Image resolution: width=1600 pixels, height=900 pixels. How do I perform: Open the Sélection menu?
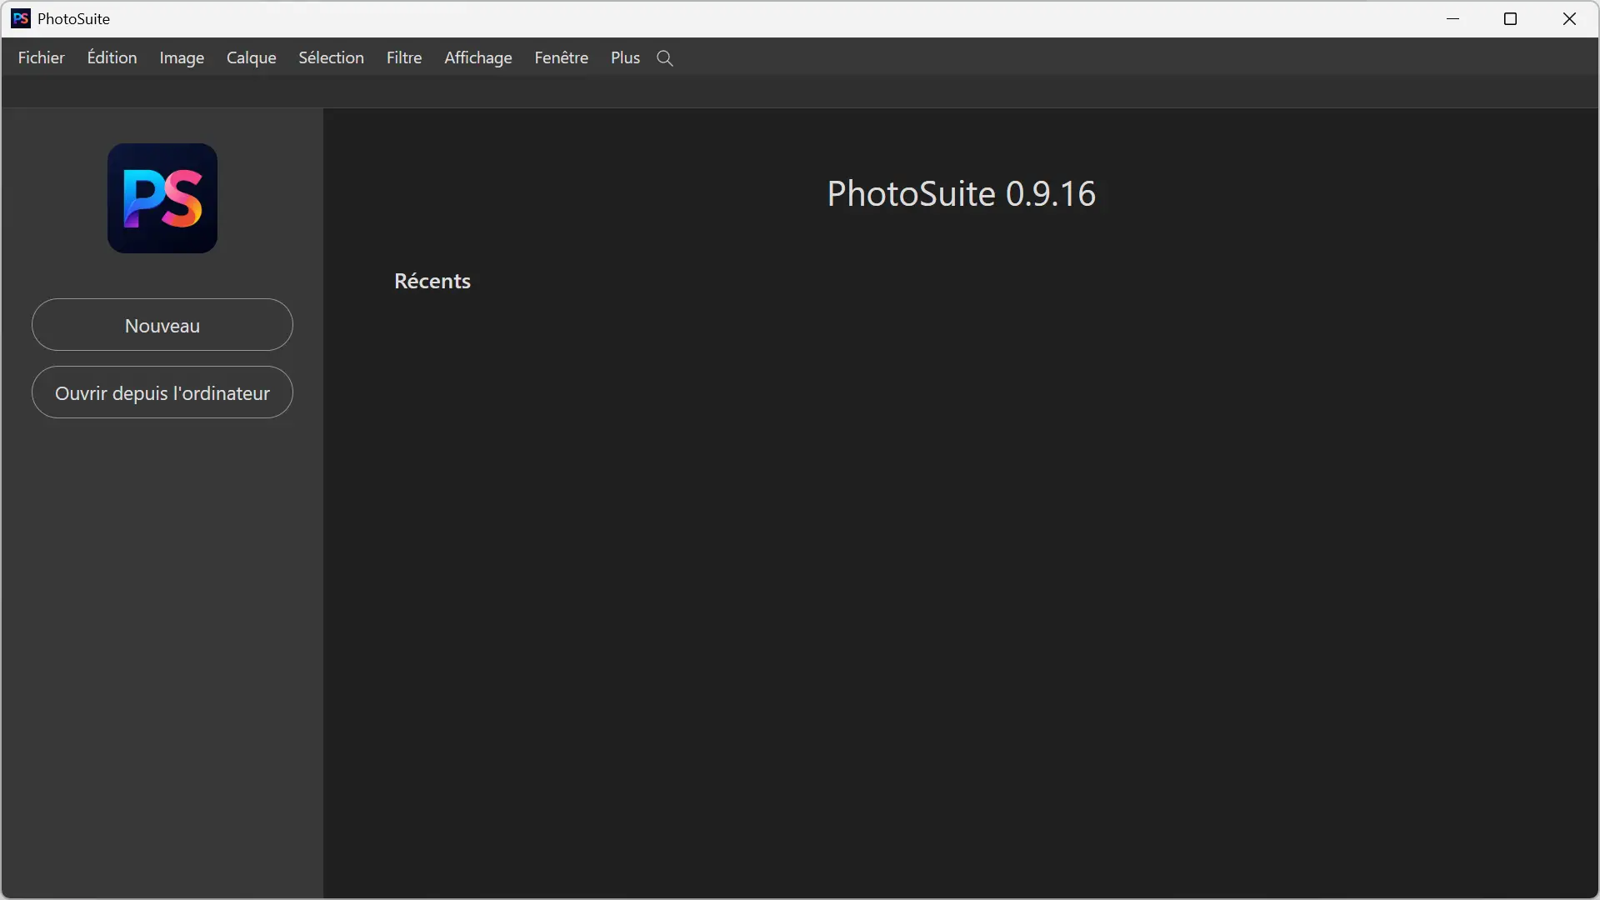[332, 57]
